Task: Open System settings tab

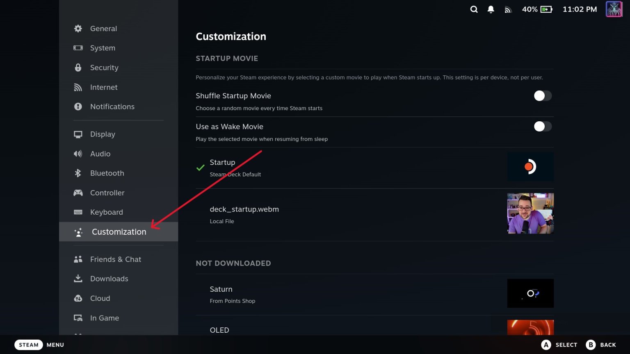Action: [119, 48]
